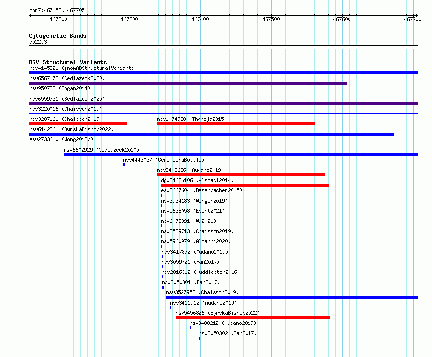The height and width of the screenshot is (357, 432).
Task: Select nsv3527952 (Chaisson2019) label
Action: click(x=202, y=292)
